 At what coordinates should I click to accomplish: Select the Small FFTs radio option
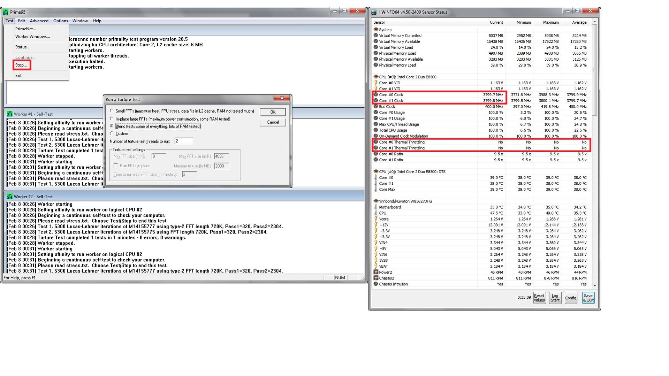112,111
